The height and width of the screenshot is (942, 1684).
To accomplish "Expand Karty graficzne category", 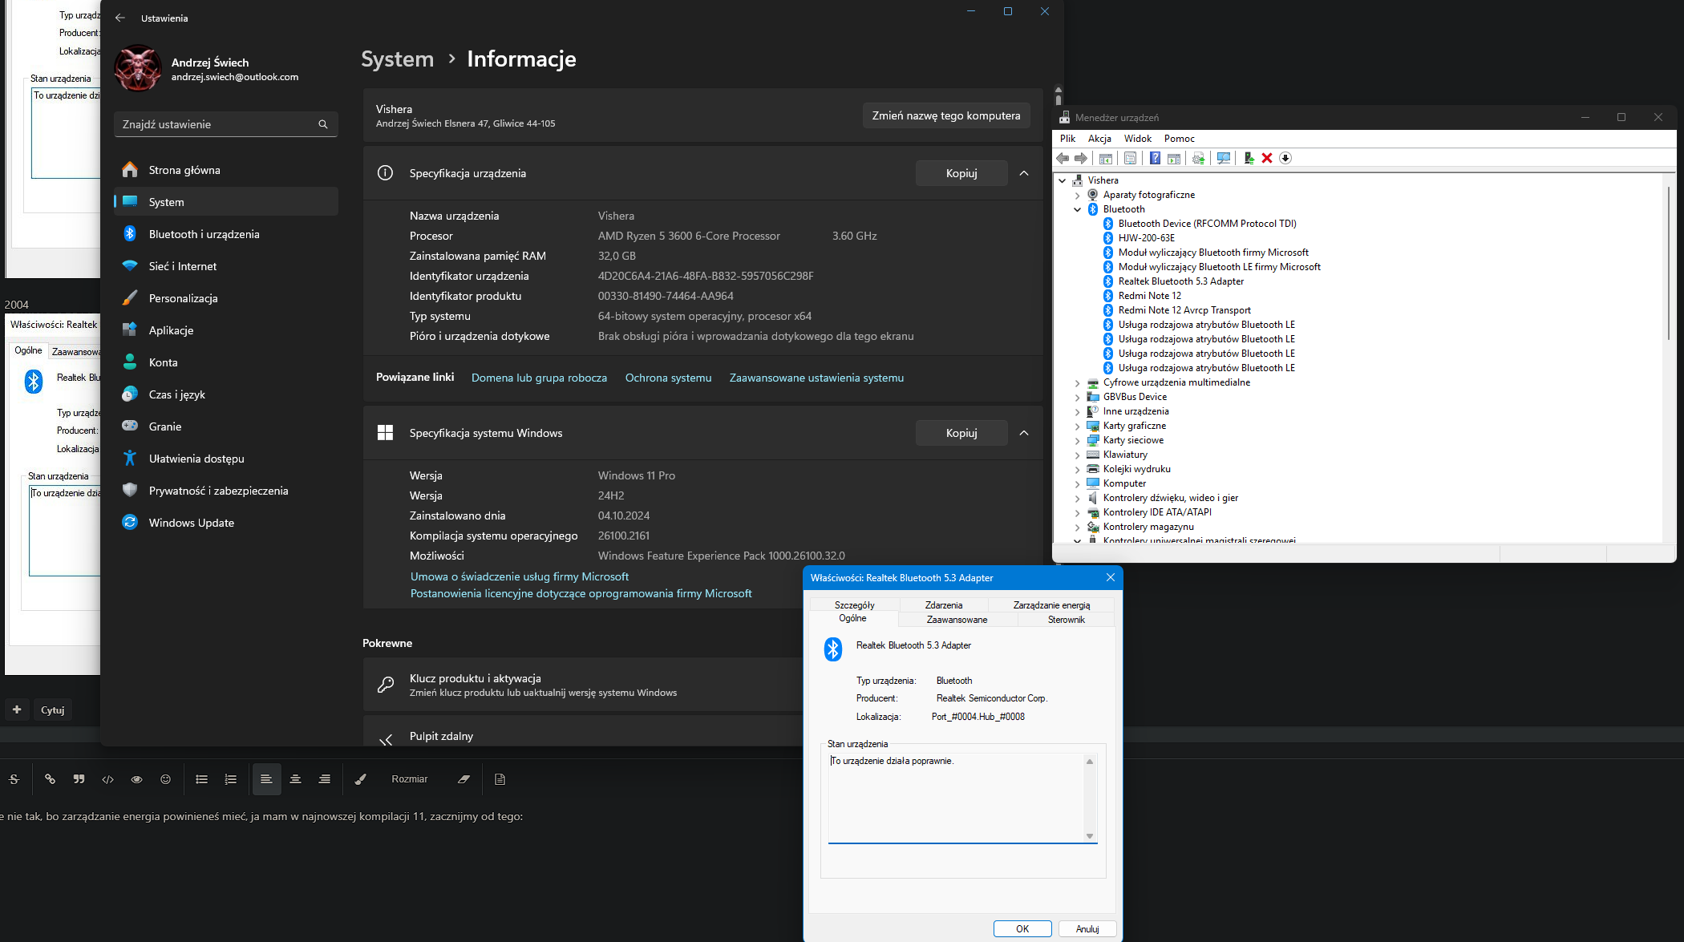I will [1077, 426].
